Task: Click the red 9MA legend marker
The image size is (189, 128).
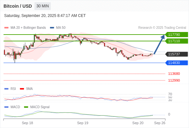Action: point(22,89)
